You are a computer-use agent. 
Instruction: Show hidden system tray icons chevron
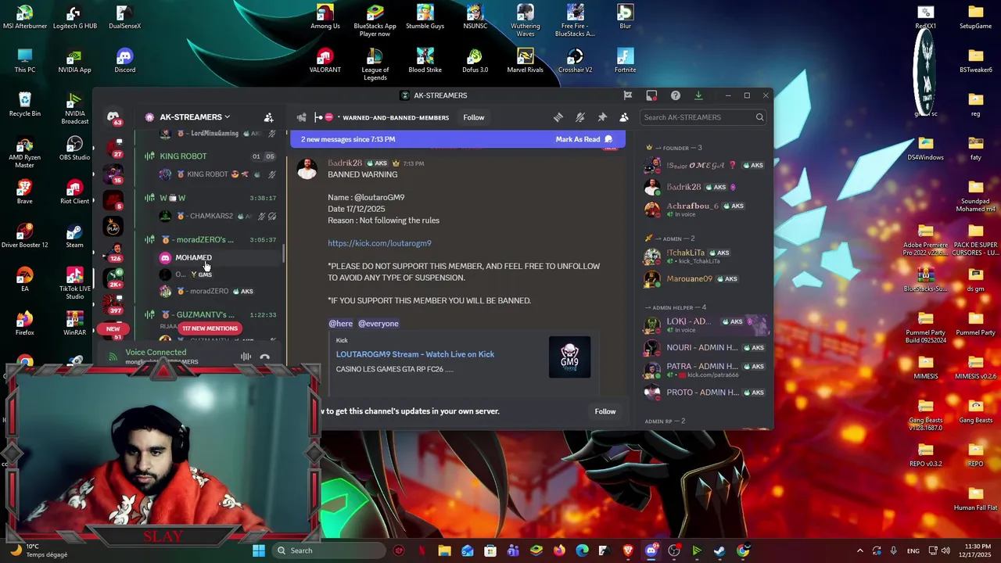pos(859,550)
